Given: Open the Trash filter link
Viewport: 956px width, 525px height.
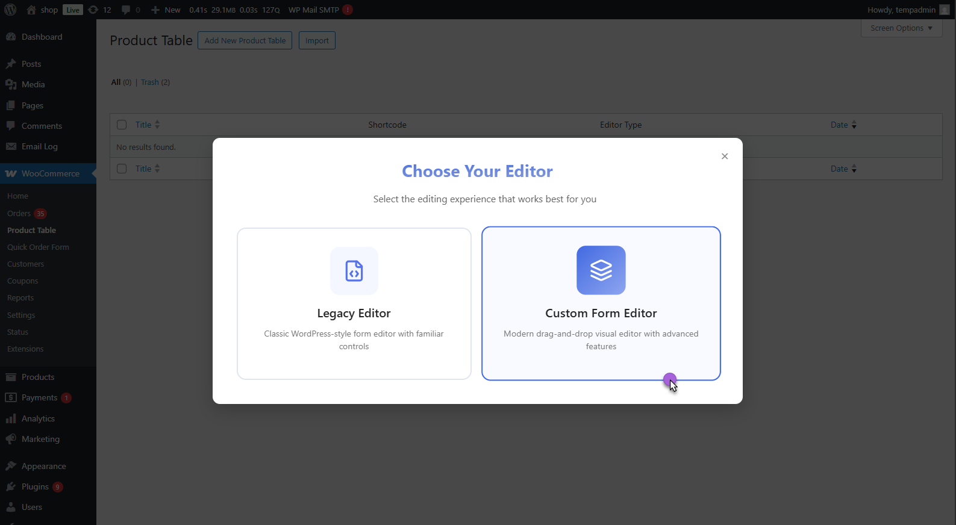Looking at the screenshot, I should pos(149,82).
